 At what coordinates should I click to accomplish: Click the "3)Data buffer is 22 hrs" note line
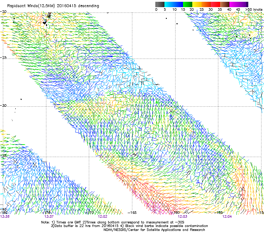[129, 226]
